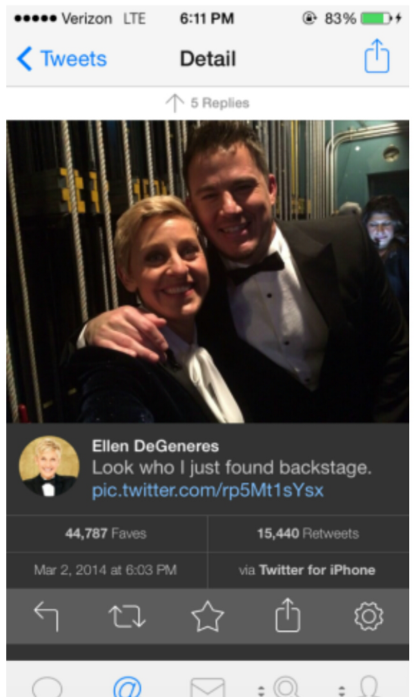414x697 pixels.
Task: Favorite the tweet with the star icon
Action: point(207,616)
